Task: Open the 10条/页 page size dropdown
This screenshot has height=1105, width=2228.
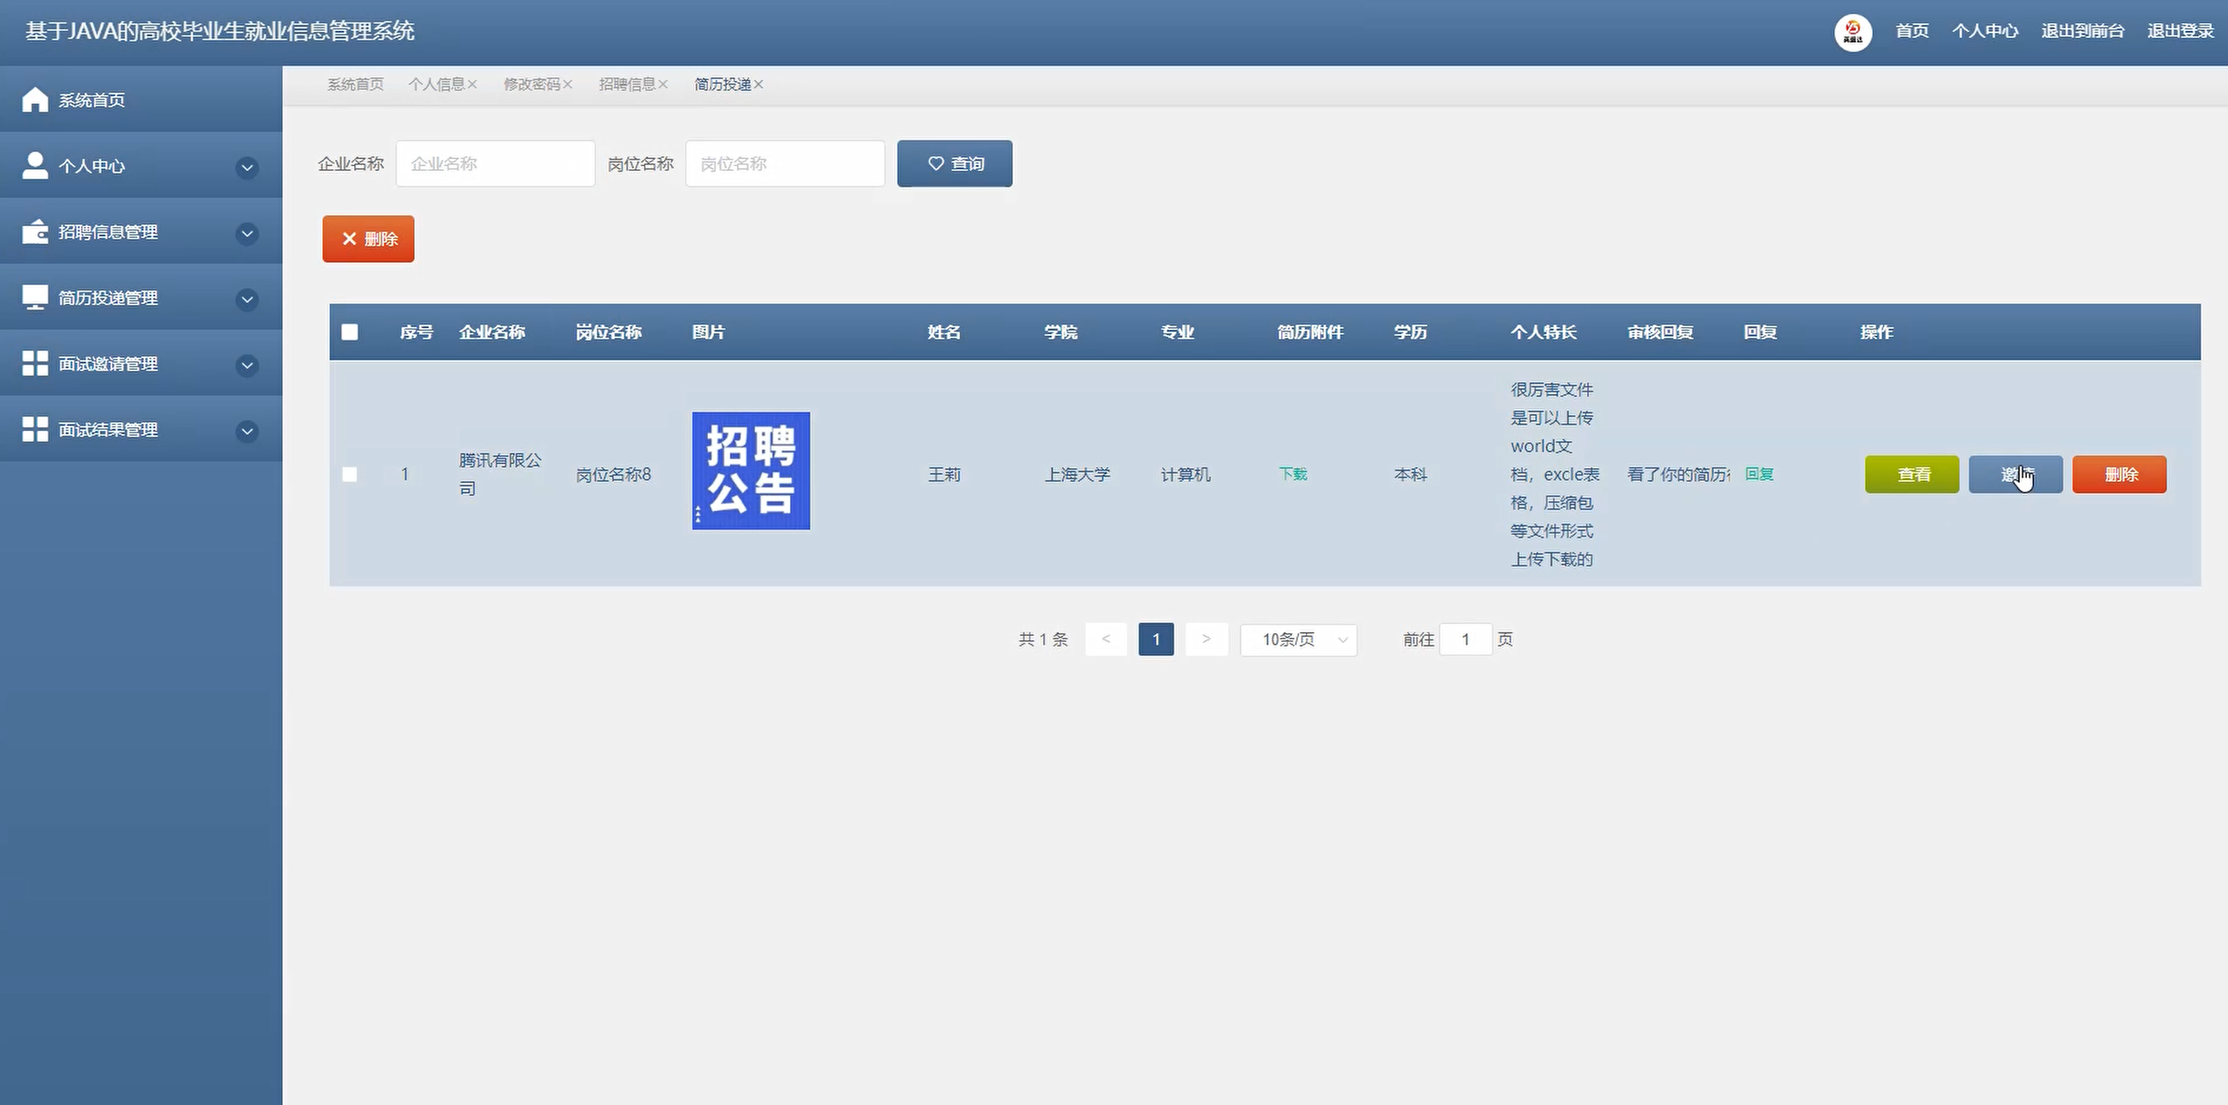Action: 1298,640
